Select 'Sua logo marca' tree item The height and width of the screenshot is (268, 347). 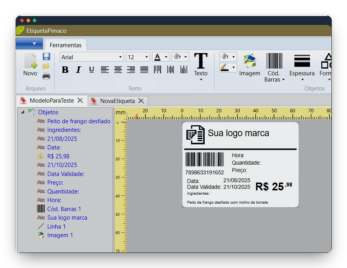[67, 218]
